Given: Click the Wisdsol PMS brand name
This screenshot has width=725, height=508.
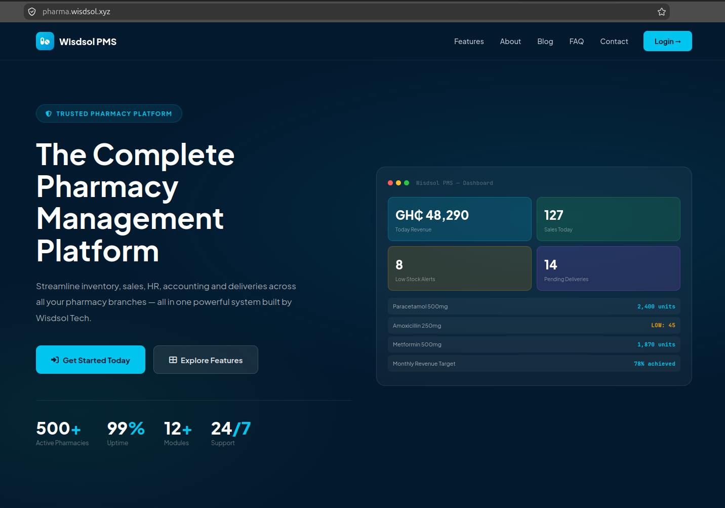Looking at the screenshot, I should [88, 42].
